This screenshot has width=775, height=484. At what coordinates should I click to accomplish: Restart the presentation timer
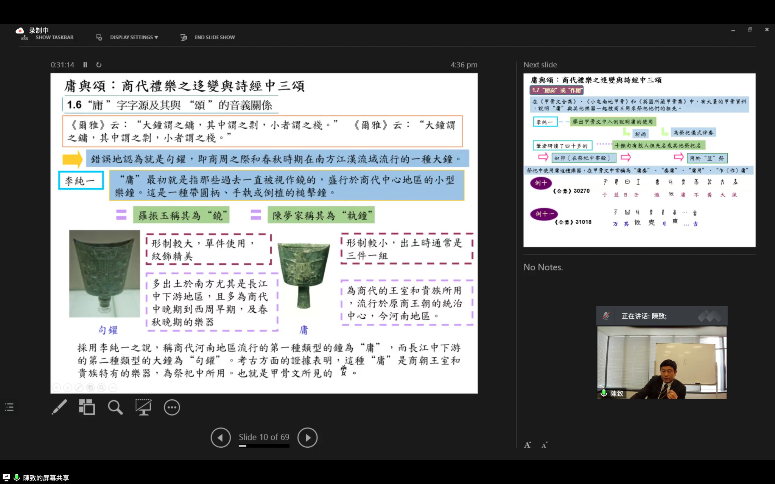click(x=99, y=65)
